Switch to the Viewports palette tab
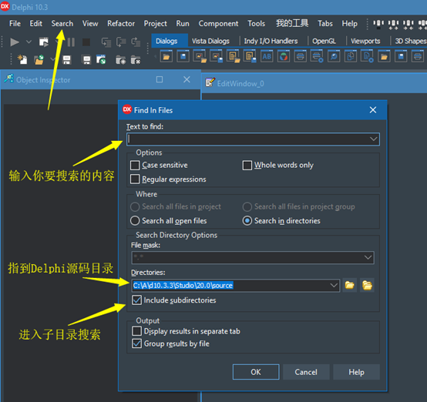This screenshot has height=402, width=427. (x=365, y=41)
